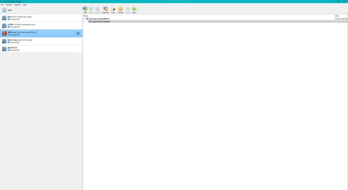Screen dimensions: 348x190
Task: Click the Take snapshot toolbar icon
Action: pos(85,10)
